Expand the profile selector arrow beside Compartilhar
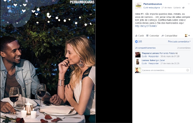 tap(189, 36)
